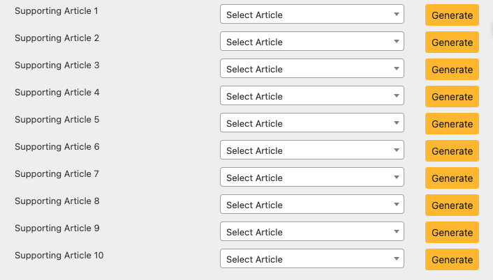
Task: Open the Supporting Article 9 select menu
Action: pyautogui.click(x=311, y=232)
